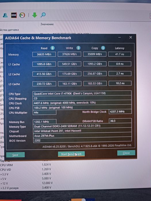This screenshot has width=151, height=201.
Task: Click the Значение column header
Action: [47, 24]
